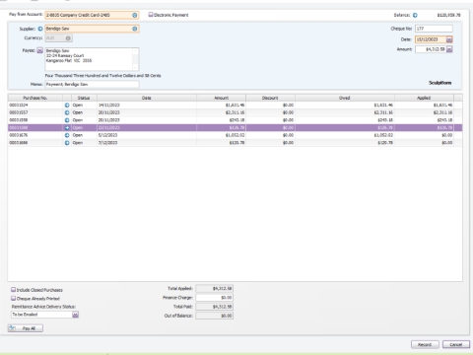Enable Include Closed Purchases
473x355 pixels.
[14, 290]
